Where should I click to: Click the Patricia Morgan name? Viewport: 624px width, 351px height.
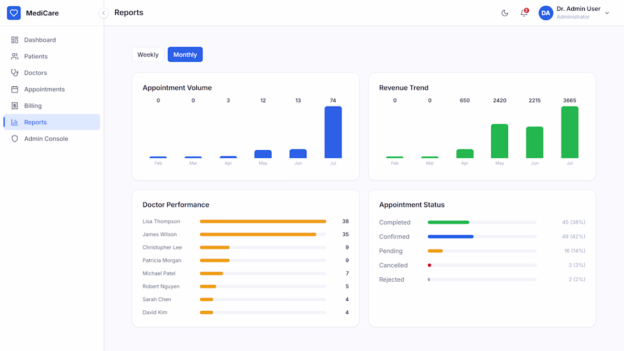pyautogui.click(x=162, y=260)
